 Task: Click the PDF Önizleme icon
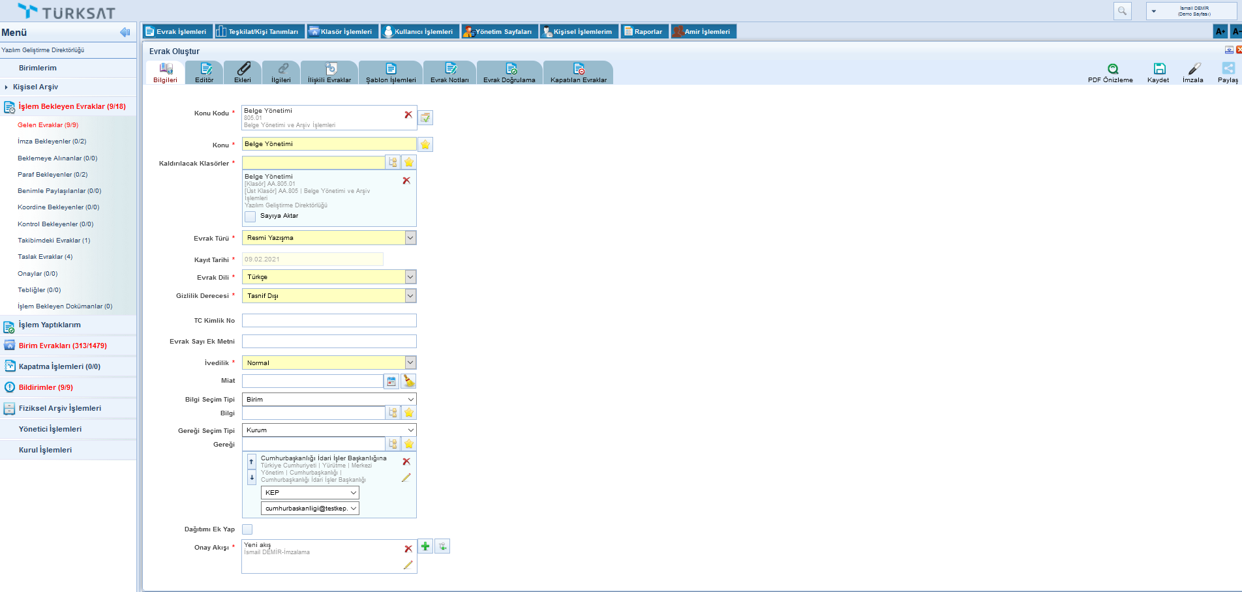tap(1113, 69)
